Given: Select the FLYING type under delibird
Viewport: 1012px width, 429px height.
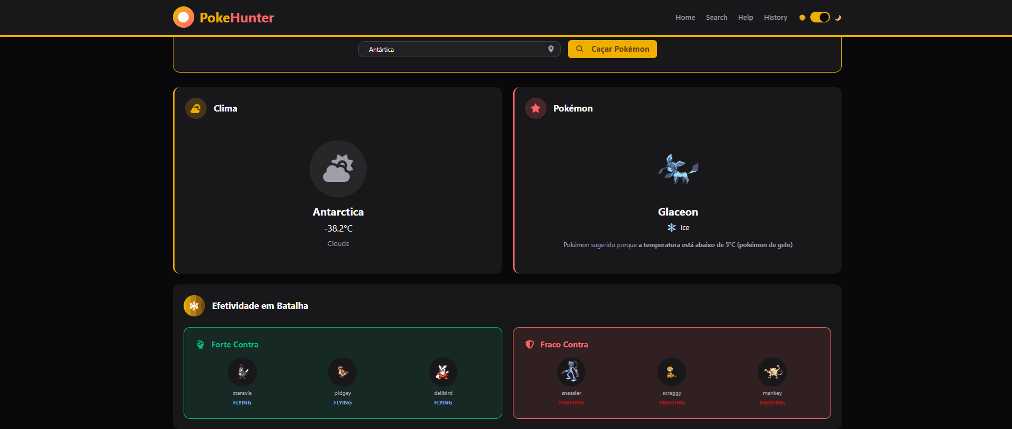Looking at the screenshot, I should tap(443, 403).
